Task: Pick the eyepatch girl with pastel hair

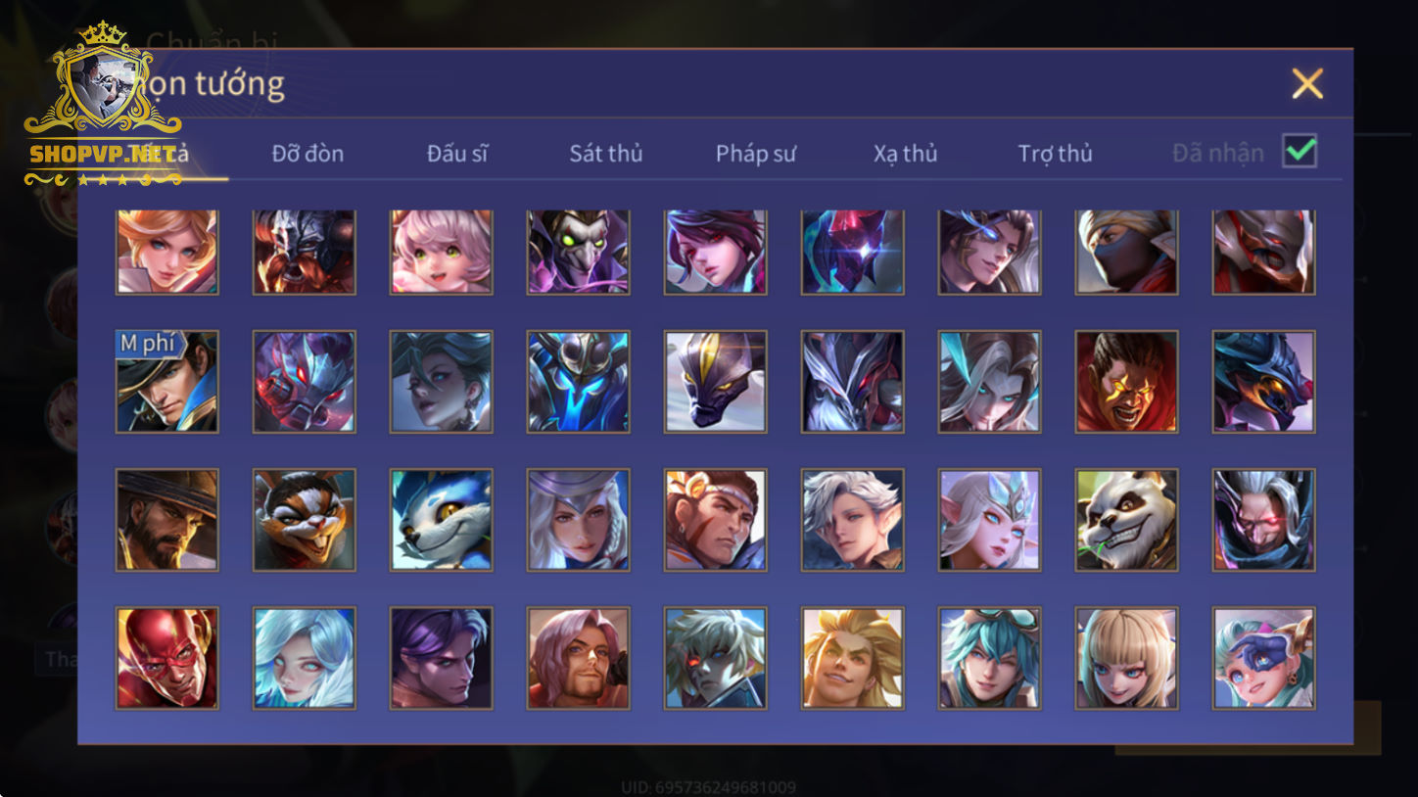Action: [x=1264, y=658]
